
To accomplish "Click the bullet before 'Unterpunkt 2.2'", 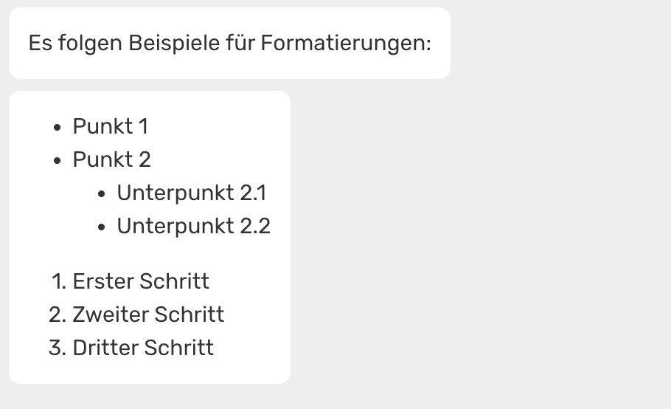I will point(102,227).
